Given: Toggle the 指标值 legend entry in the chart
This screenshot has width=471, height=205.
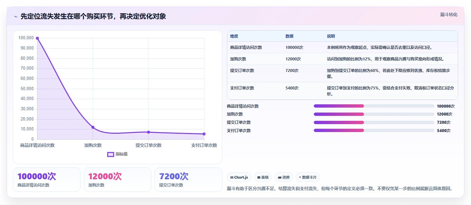Looking at the screenshot, I should coord(118,154).
